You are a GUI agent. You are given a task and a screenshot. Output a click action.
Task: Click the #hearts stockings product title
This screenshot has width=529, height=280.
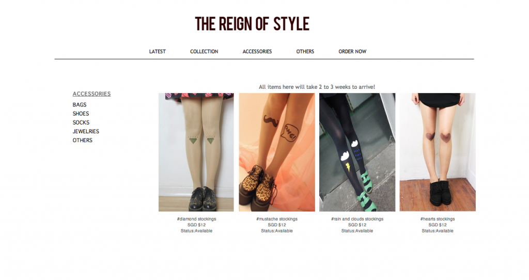(438, 219)
